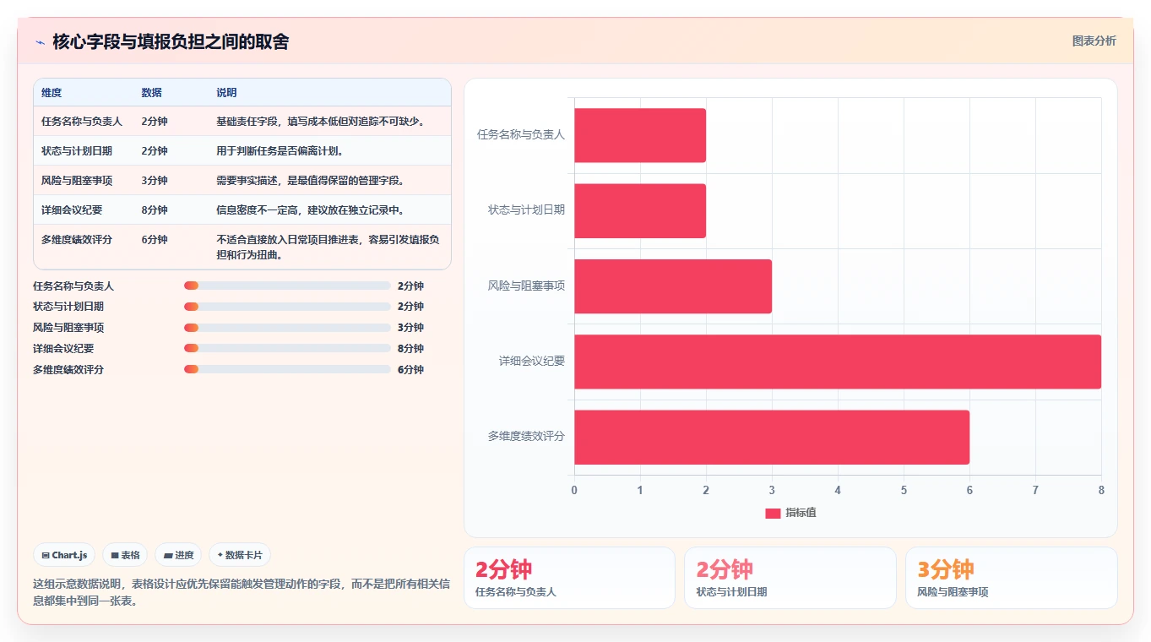Click the 8分钟 value beside the progress bars
This screenshot has width=1151, height=642.
tap(410, 349)
